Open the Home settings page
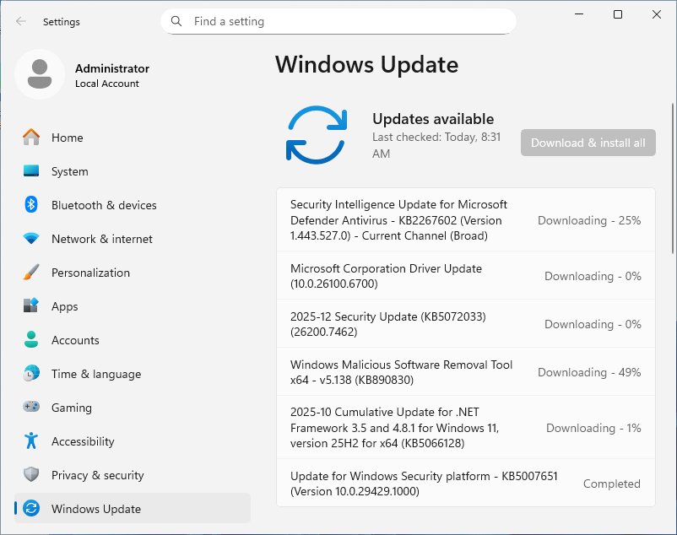The width and height of the screenshot is (677, 535). pos(133,138)
